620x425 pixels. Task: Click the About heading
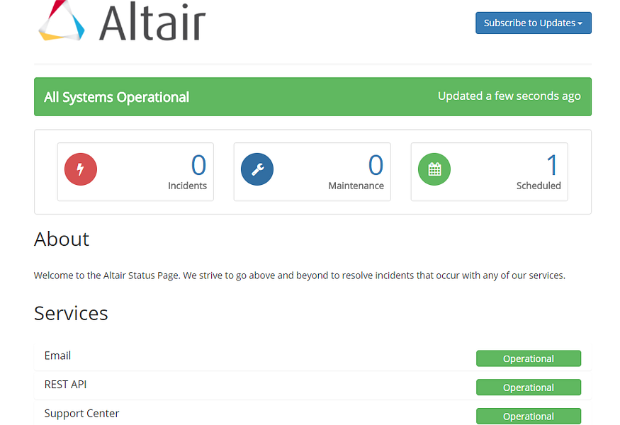pyautogui.click(x=62, y=239)
